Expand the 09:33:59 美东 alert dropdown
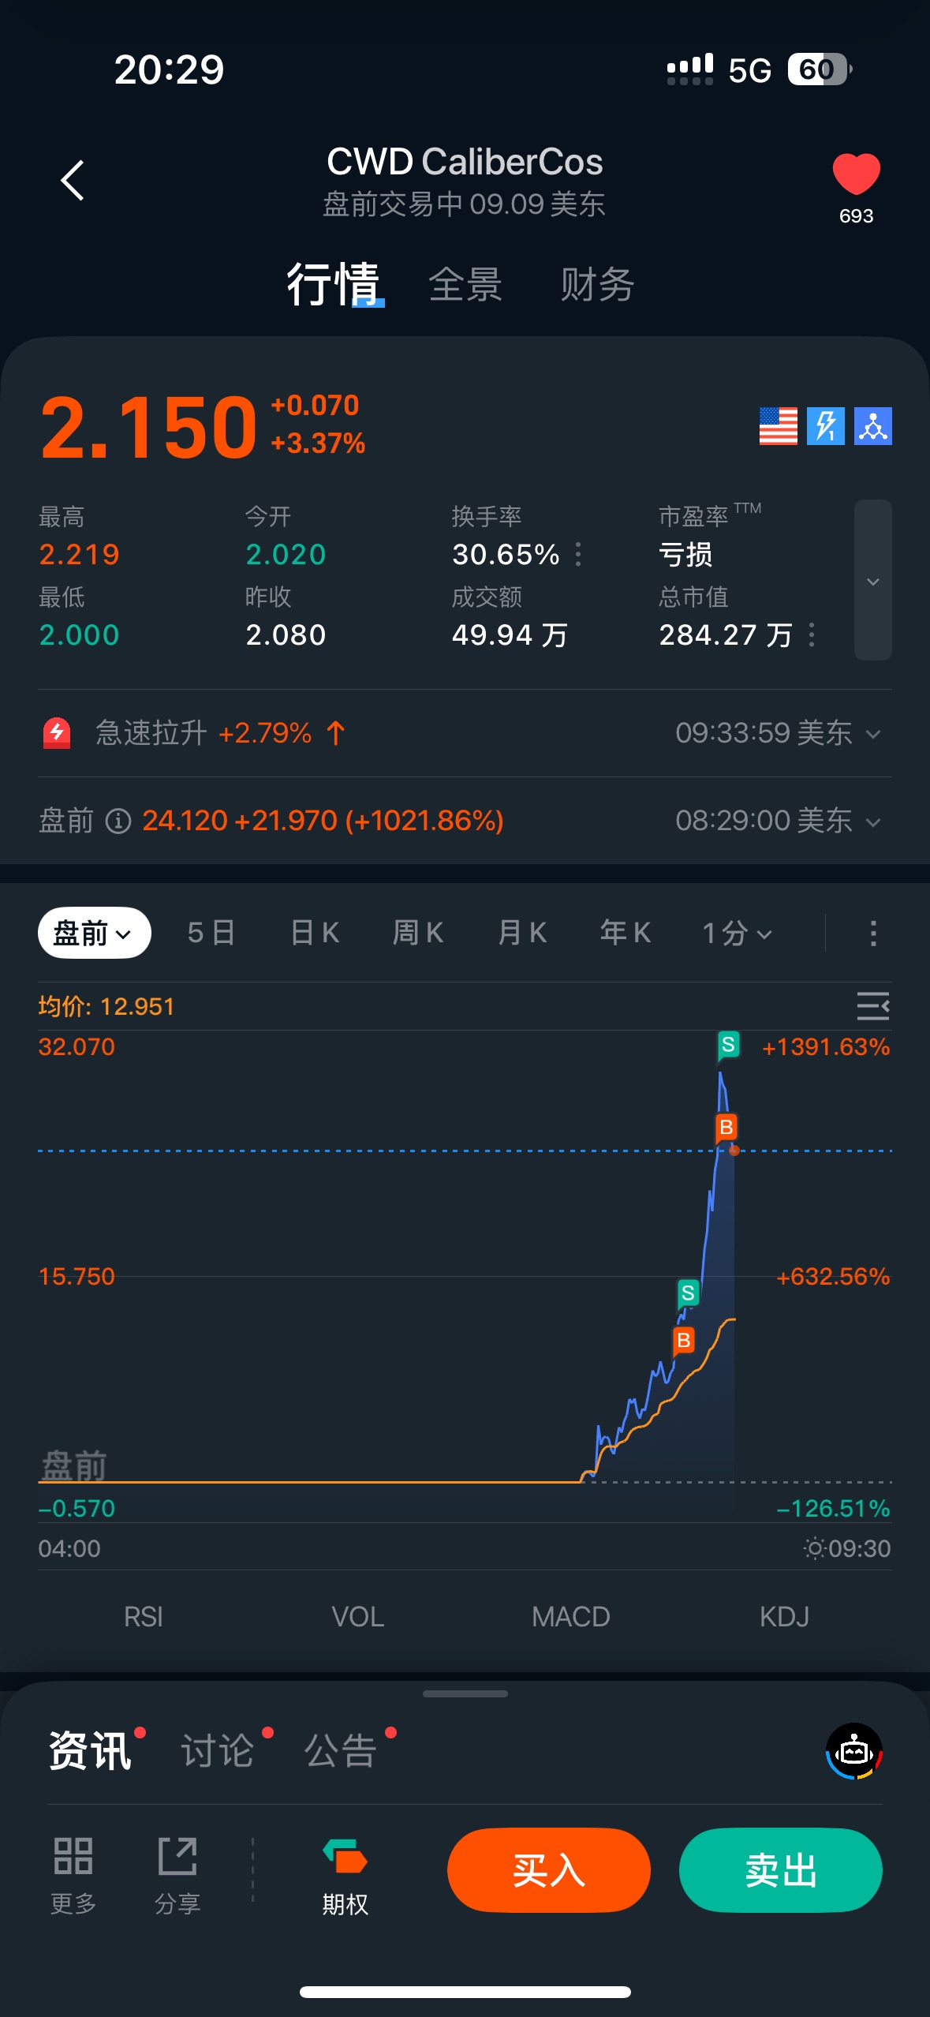This screenshot has height=2017, width=930. click(872, 734)
